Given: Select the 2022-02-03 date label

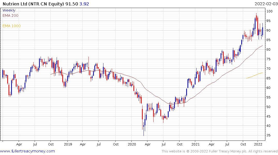Looking at the screenshot, I should (266, 4).
